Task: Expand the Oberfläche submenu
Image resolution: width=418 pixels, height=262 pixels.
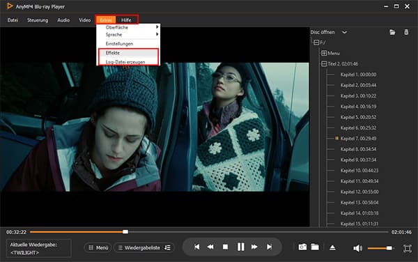Action: pyautogui.click(x=128, y=27)
